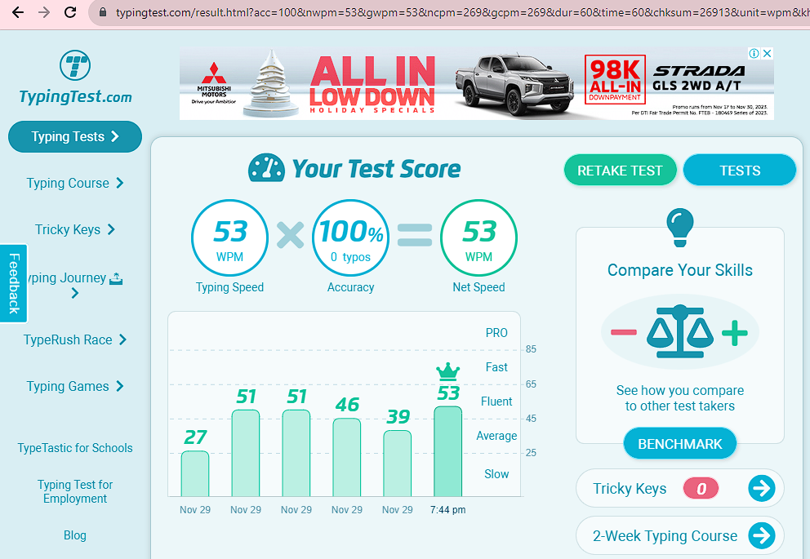Click the 7:44 pm chart label

click(448, 510)
